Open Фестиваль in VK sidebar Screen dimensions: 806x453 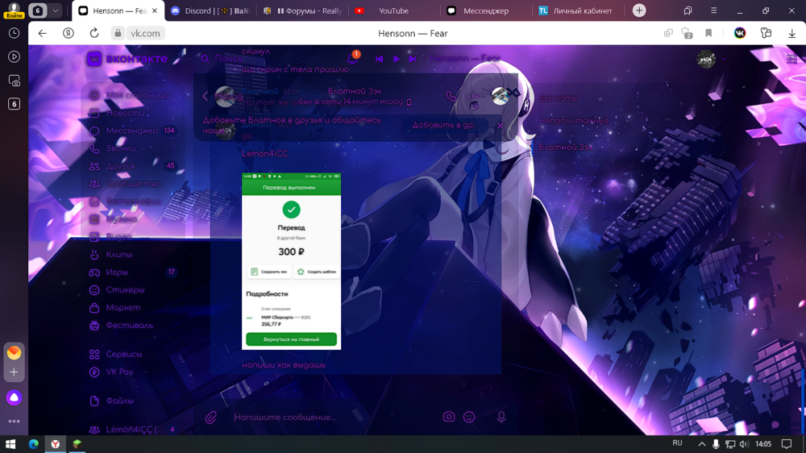click(129, 326)
